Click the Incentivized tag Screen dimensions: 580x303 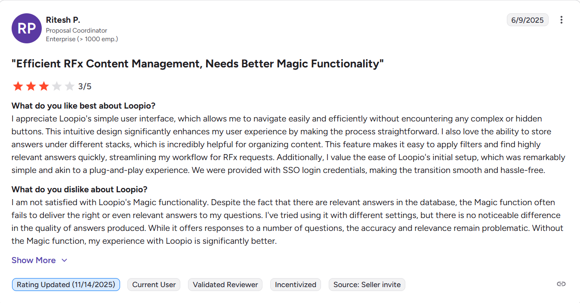pos(296,285)
